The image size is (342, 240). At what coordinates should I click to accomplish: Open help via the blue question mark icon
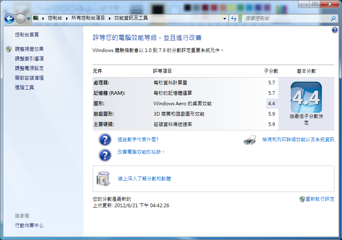(x=335, y=30)
